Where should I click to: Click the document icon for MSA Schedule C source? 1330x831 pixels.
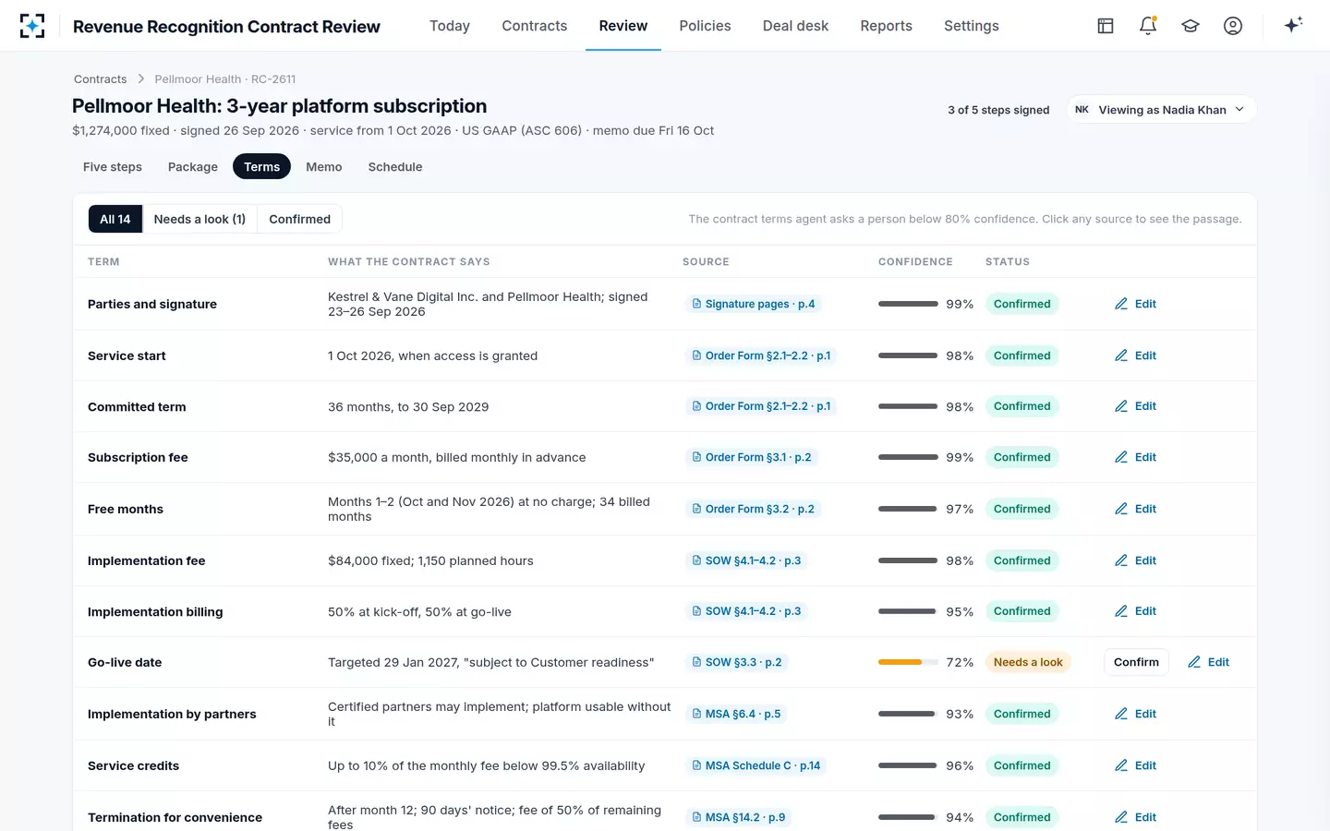[x=696, y=765]
